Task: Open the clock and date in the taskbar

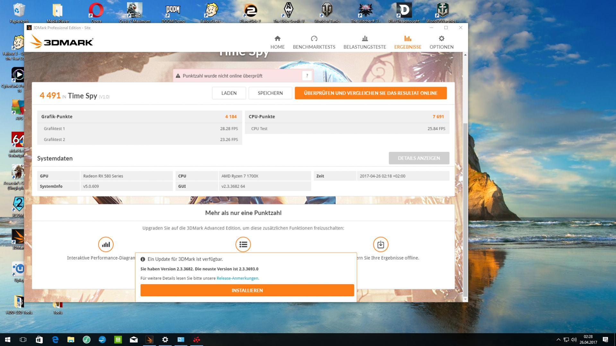Action: (x=588, y=340)
